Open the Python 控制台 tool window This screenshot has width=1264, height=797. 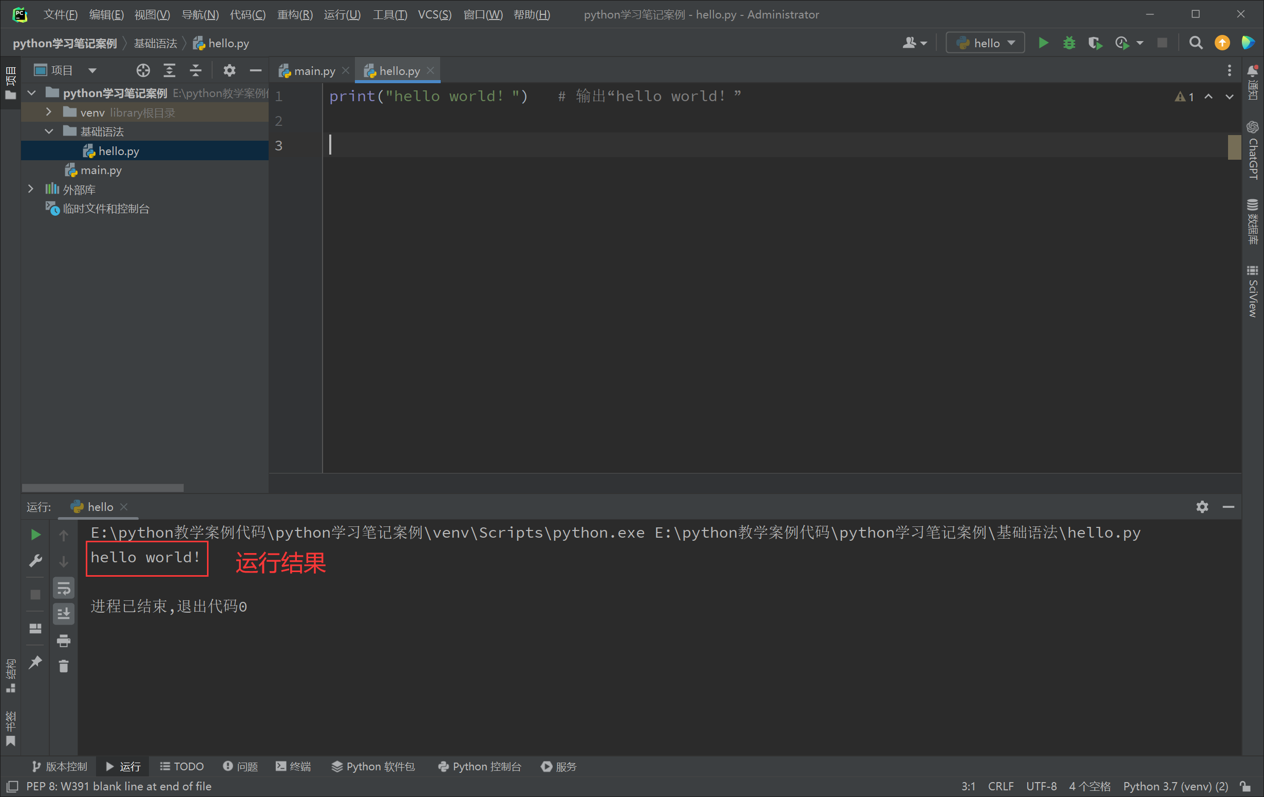pos(479,767)
